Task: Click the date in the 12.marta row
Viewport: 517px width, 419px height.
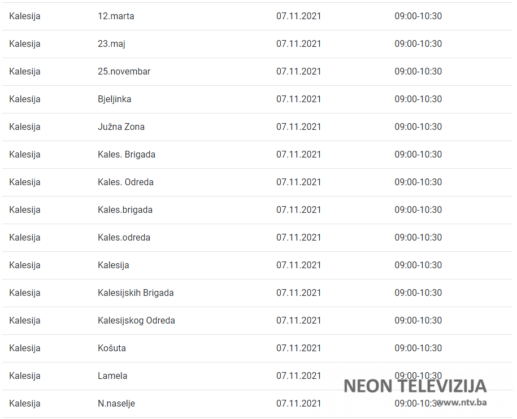Action: 298,16
